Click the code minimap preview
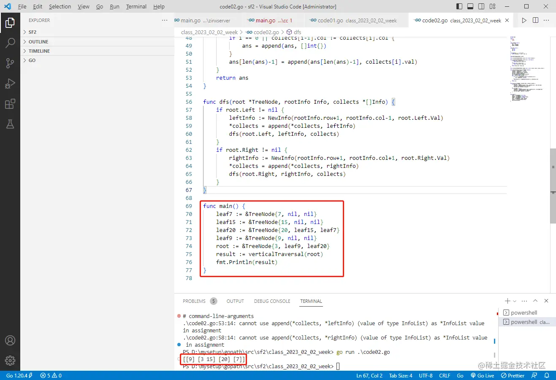 [528, 70]
